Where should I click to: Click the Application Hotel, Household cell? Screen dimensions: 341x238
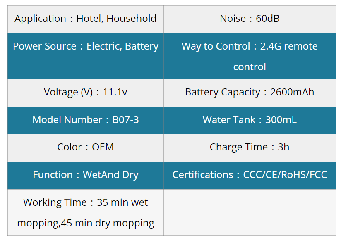86,19
